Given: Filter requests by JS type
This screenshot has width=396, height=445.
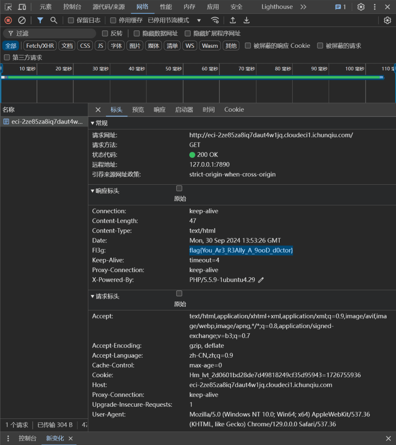Looking at the screenshot, I should tap(100, 46).
